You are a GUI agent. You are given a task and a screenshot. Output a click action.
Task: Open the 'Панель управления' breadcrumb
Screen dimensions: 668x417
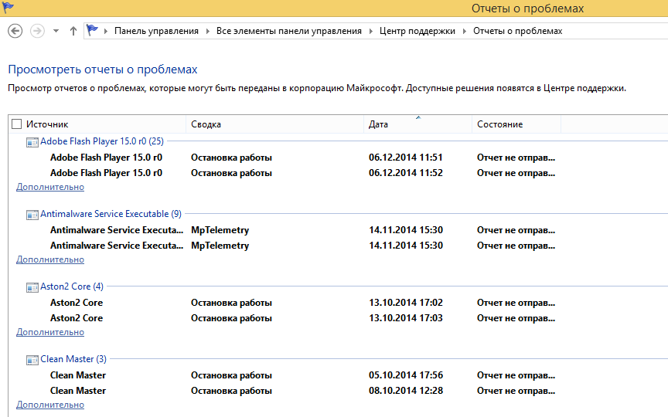156,31
